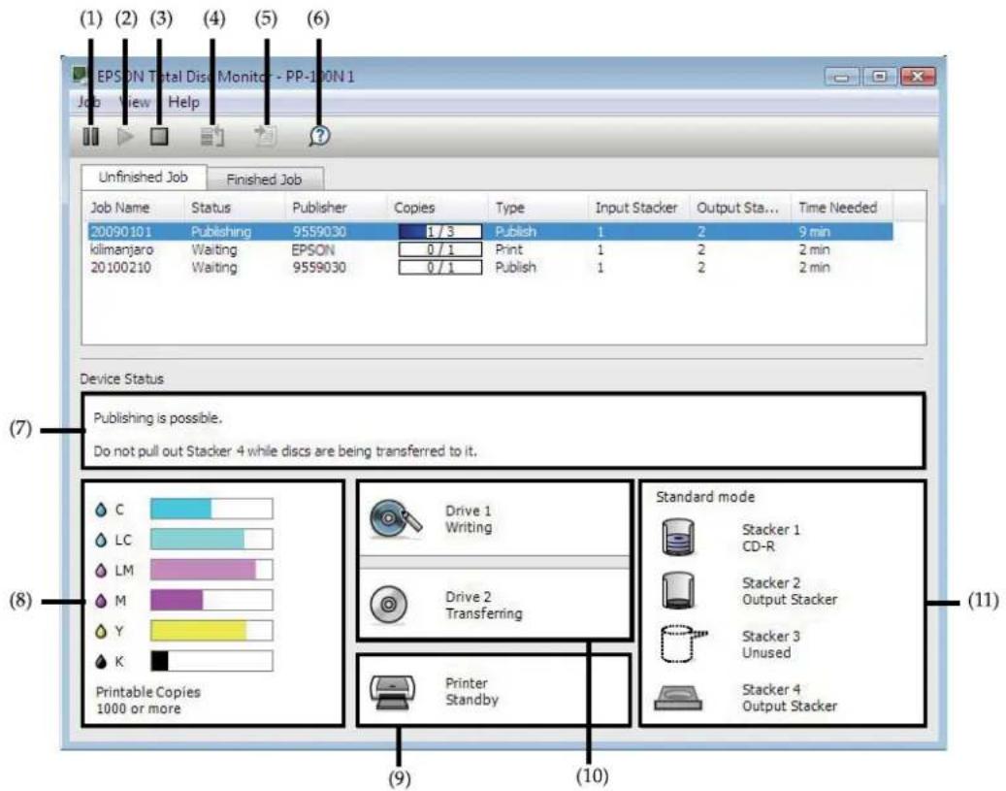Click the job add document toolbar icon
This screenshot has width=1006, height=791.
[x=265, y=136]
